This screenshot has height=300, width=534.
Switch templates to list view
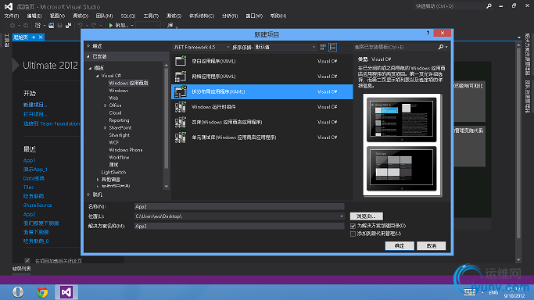click(333, 48)
